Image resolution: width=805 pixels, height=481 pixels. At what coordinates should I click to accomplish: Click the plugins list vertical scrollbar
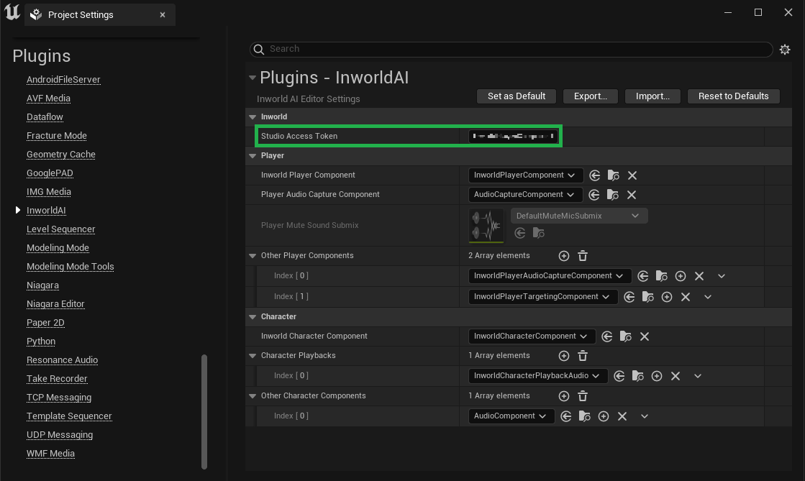click(x=204, y=412)
